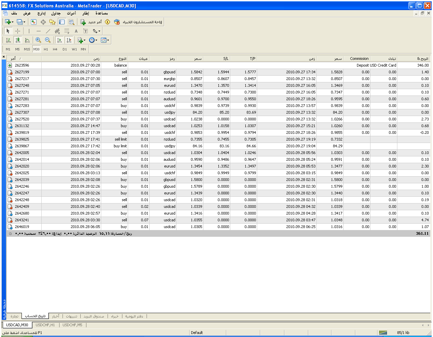Switch chart to line chart mode
433x337 pixels.
(x=27, y=40)
